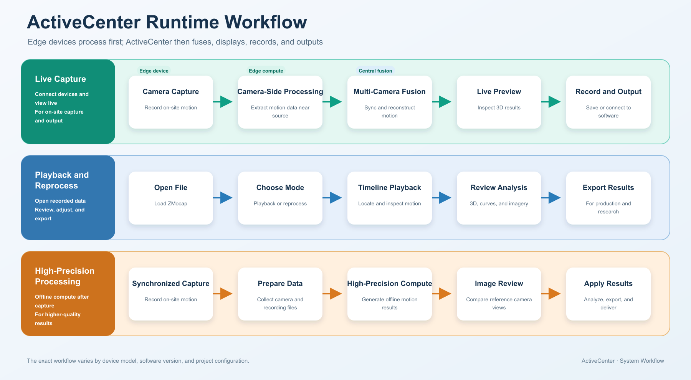The width and height of the screenshot is (691, 380).
Task: Click the Timeline Playback card
Action: tap(390, 198)
